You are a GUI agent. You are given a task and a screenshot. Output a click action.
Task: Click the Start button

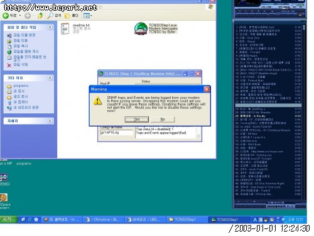pos(8,220)
